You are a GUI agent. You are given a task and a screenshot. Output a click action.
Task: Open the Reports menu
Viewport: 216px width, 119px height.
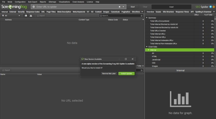[x=43, y=2]
